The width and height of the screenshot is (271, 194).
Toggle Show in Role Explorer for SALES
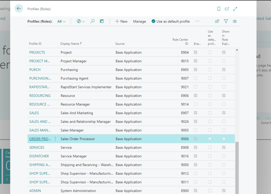[x=224, y=113]
